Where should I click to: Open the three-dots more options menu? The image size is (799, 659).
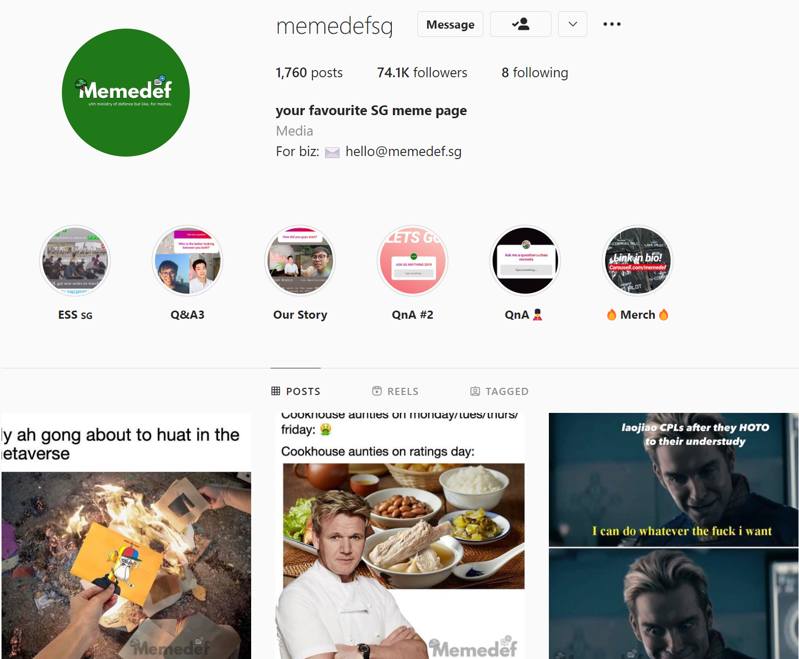coord(612,24)
